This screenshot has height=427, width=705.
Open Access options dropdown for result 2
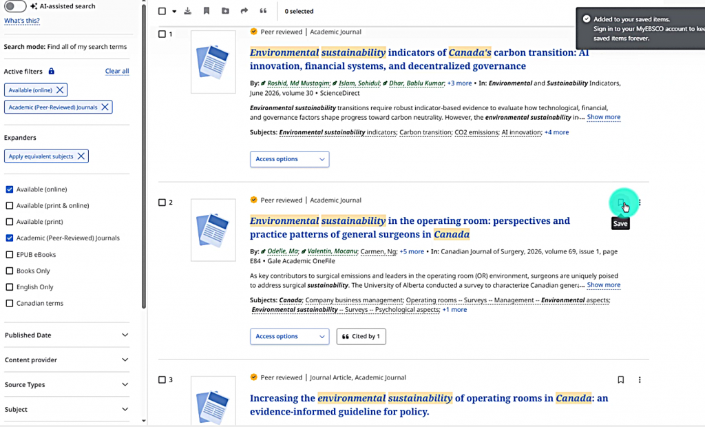(290, 337)
